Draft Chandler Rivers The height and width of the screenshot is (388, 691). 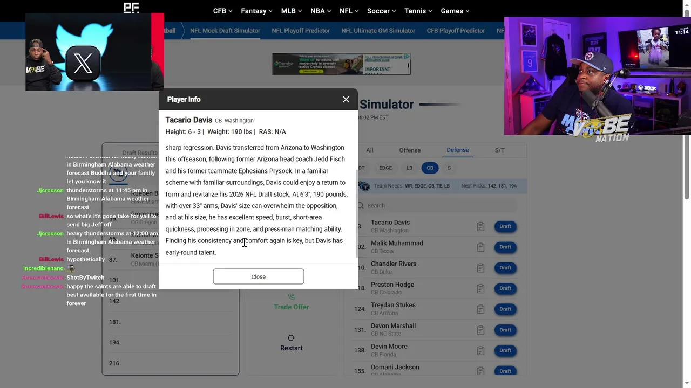pos(505,267)
